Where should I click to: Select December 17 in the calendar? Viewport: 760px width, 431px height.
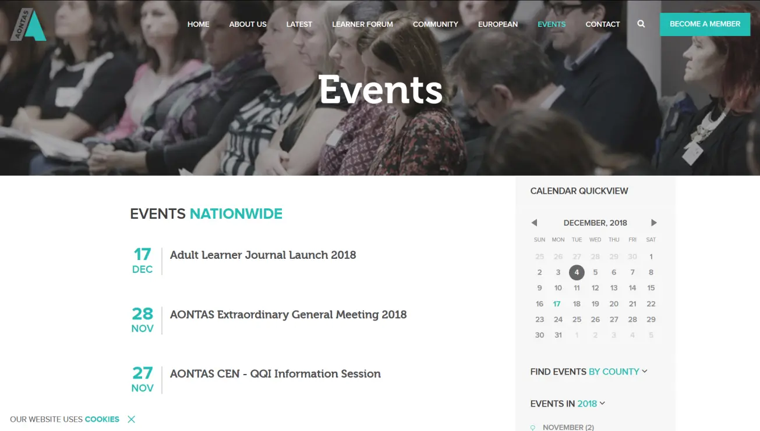(556, 303)
